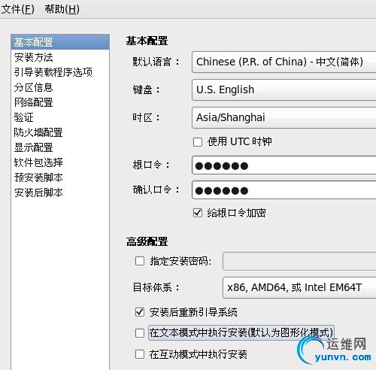Uncheck 给根口令加密 checkbox

pyautogui.click(x=198, y=213)
